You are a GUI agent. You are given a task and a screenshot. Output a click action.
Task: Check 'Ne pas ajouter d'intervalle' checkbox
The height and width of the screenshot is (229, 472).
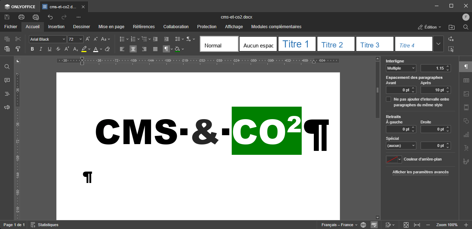click(388, 99)
